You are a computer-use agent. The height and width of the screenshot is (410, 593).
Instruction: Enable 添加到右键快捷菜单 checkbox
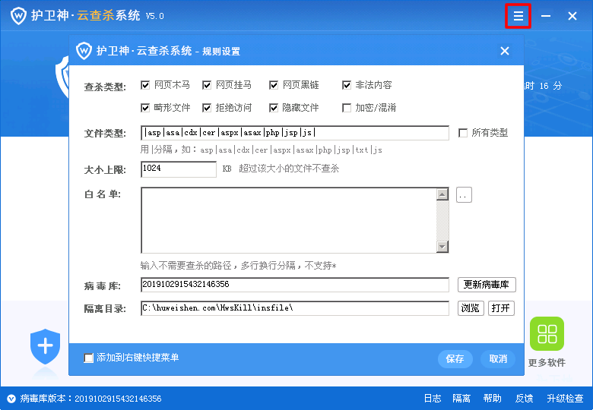(x=88, y=358)
